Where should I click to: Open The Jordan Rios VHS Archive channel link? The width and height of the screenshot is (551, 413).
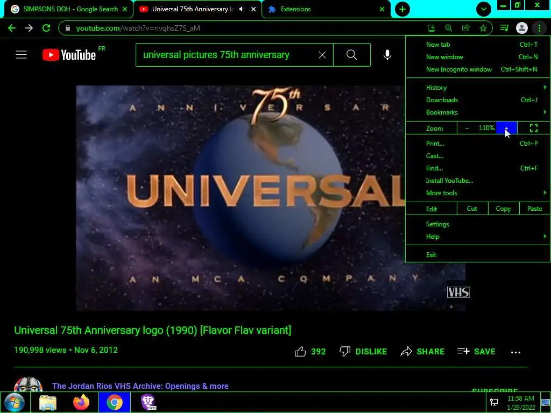pos(140,386)
